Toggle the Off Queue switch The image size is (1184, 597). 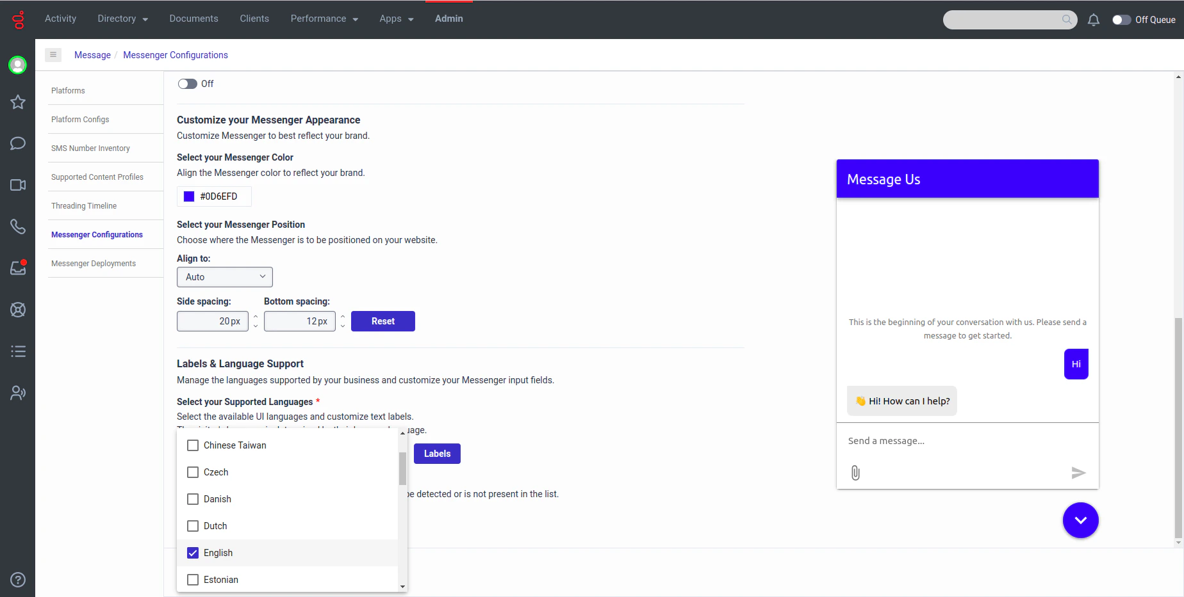pos(1122,20)
